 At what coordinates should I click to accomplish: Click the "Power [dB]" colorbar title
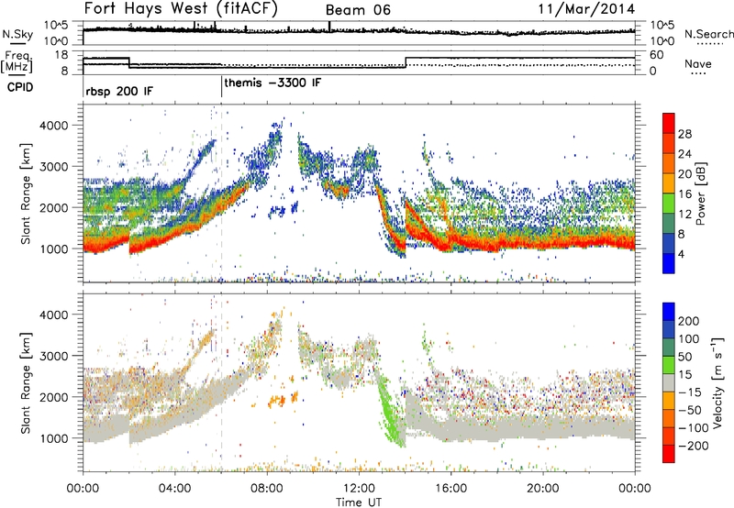701,193
